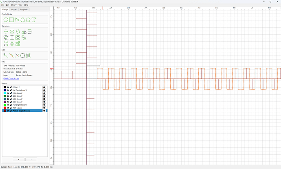
Task: Open settings for Pocket Depth Square layer
Action: (44, 111)
